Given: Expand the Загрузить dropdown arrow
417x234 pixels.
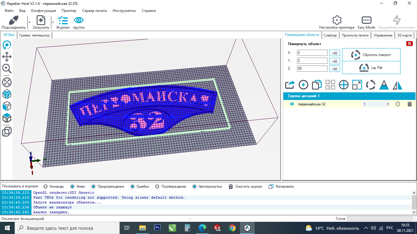Looking at the screenshot, I should (53, 22).
